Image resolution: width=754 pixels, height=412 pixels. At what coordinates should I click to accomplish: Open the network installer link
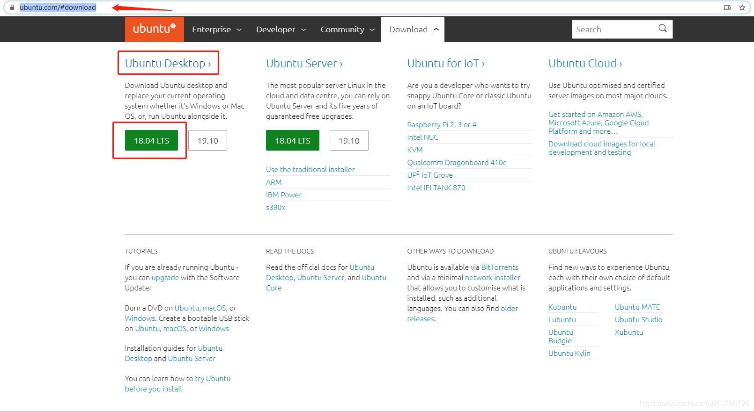pyautogui.click(x=493, y=277)
